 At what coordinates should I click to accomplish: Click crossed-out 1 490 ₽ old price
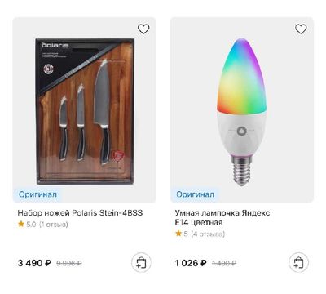224,263
